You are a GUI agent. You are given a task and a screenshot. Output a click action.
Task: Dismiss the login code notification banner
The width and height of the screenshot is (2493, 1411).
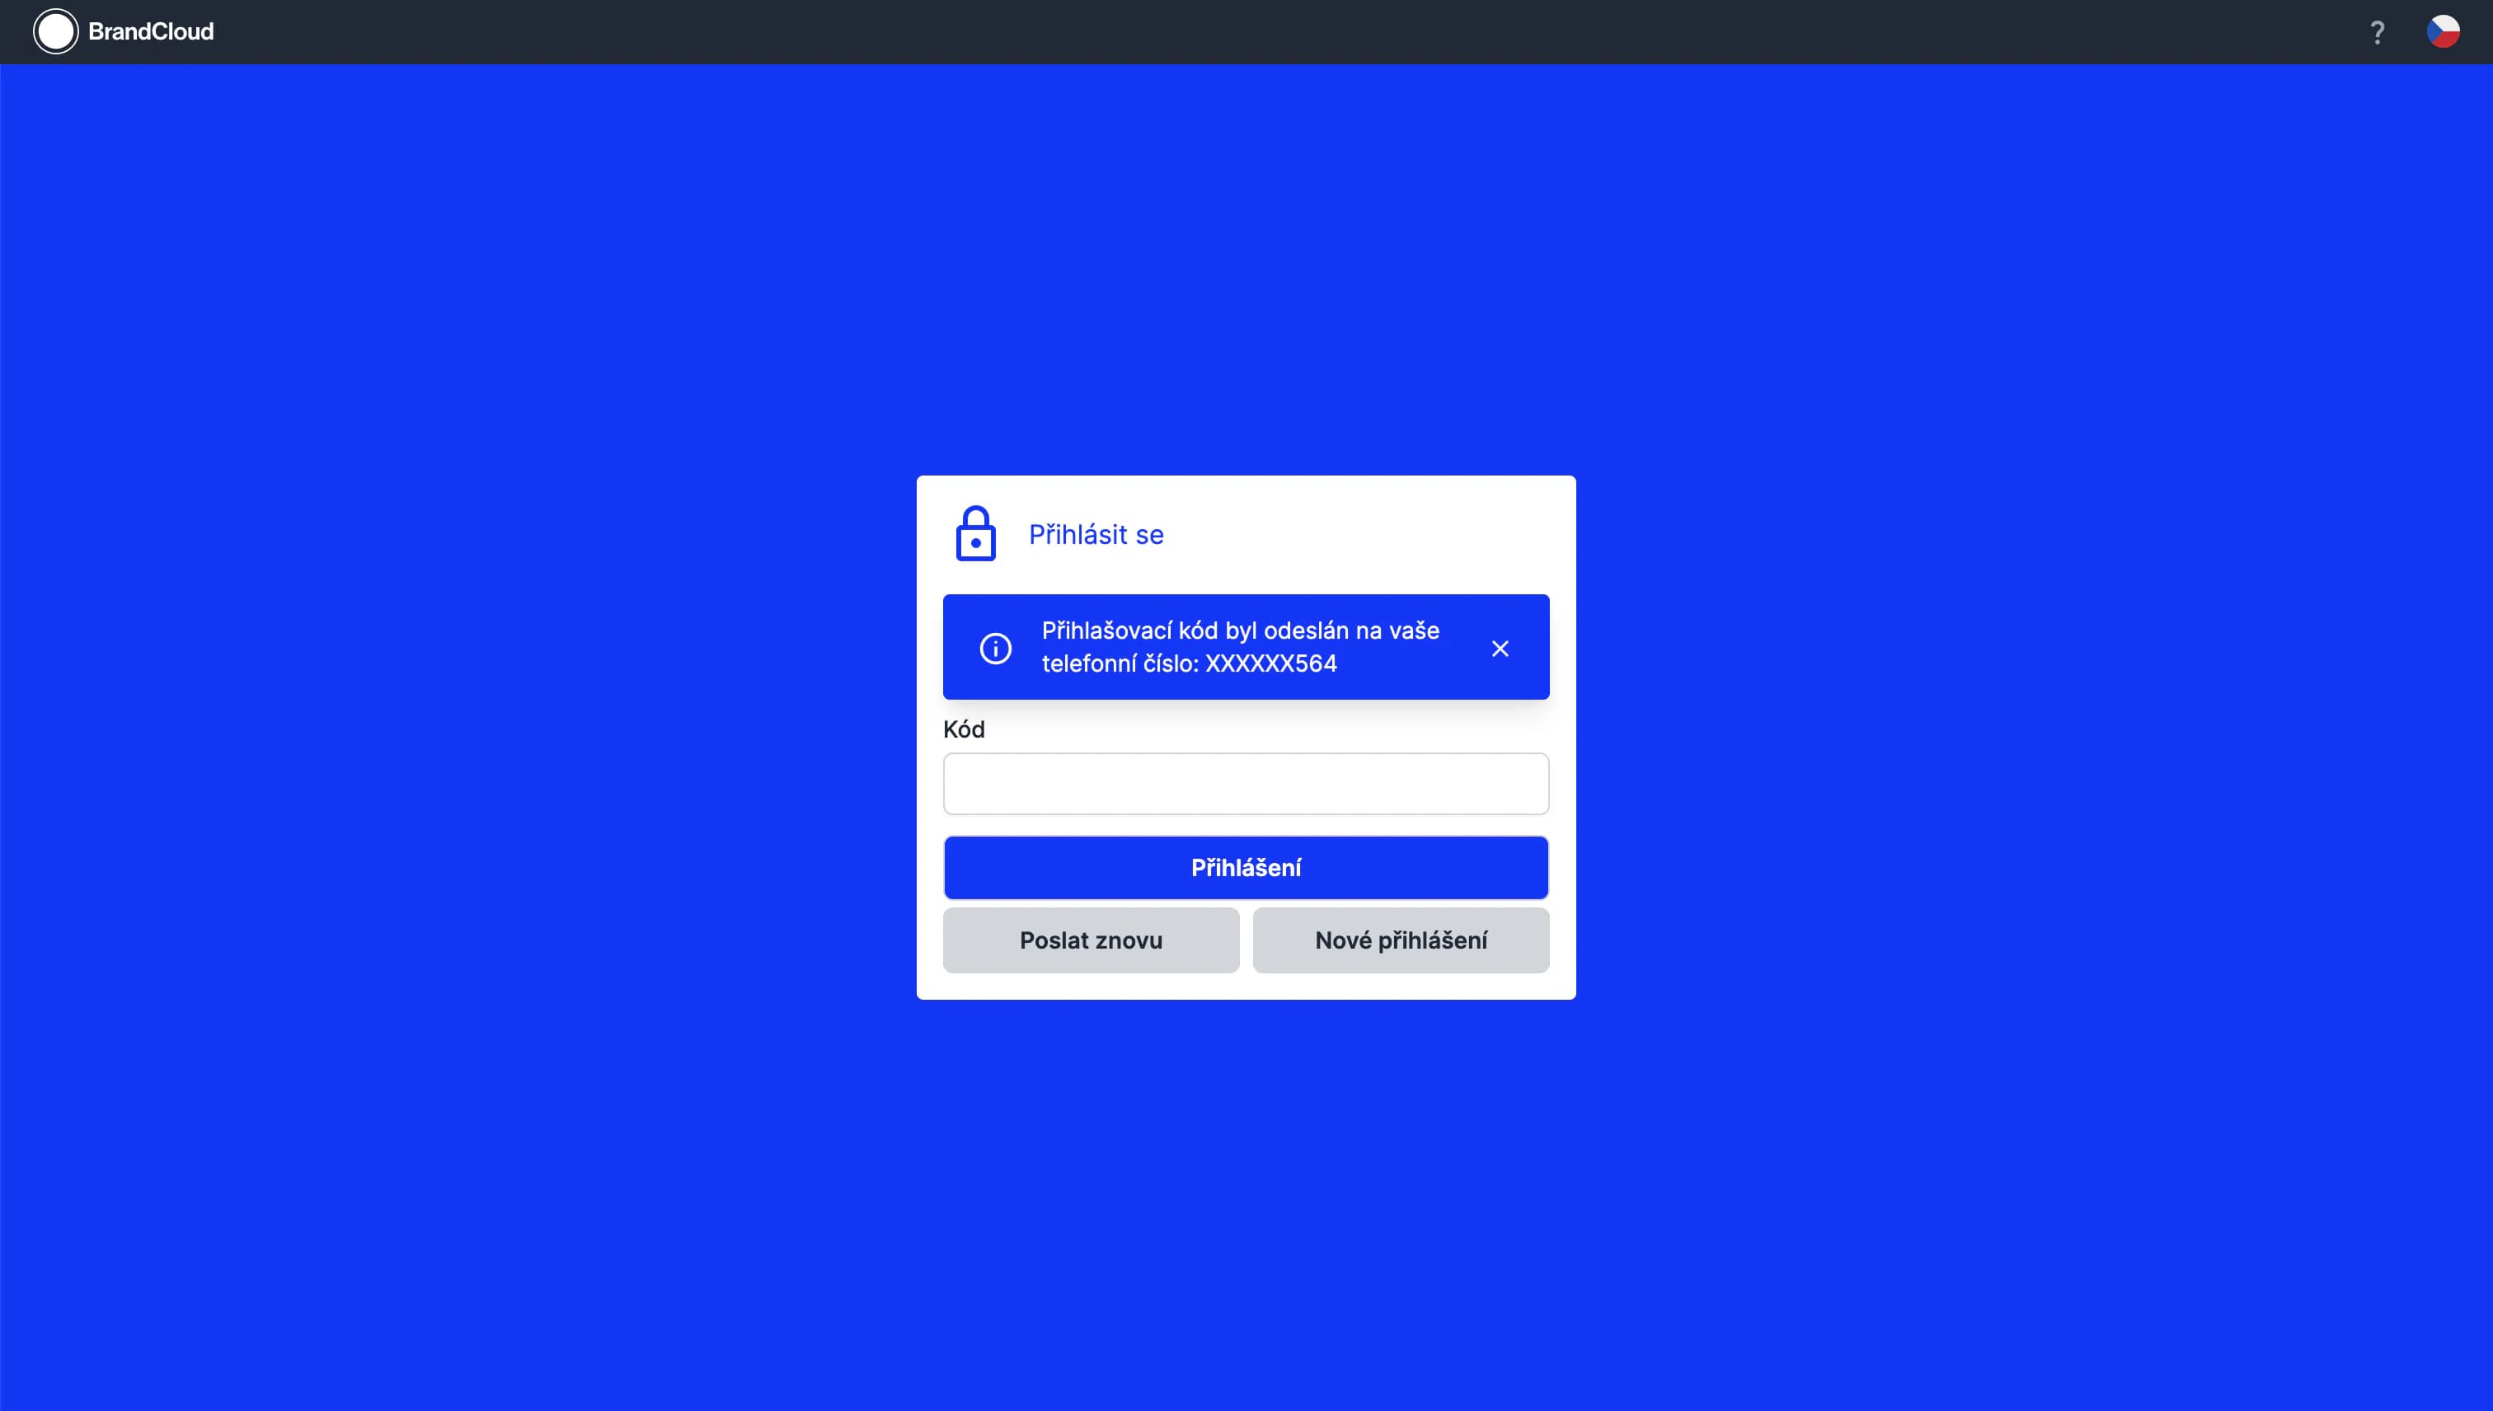coord(1500,649)
